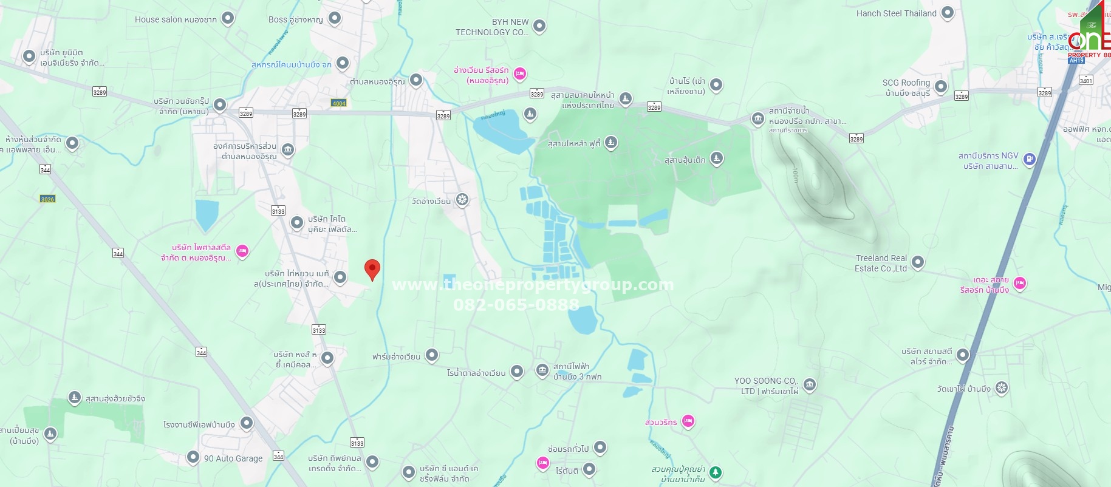Click the www.theonepropertygroup.com watermark link

533,285
